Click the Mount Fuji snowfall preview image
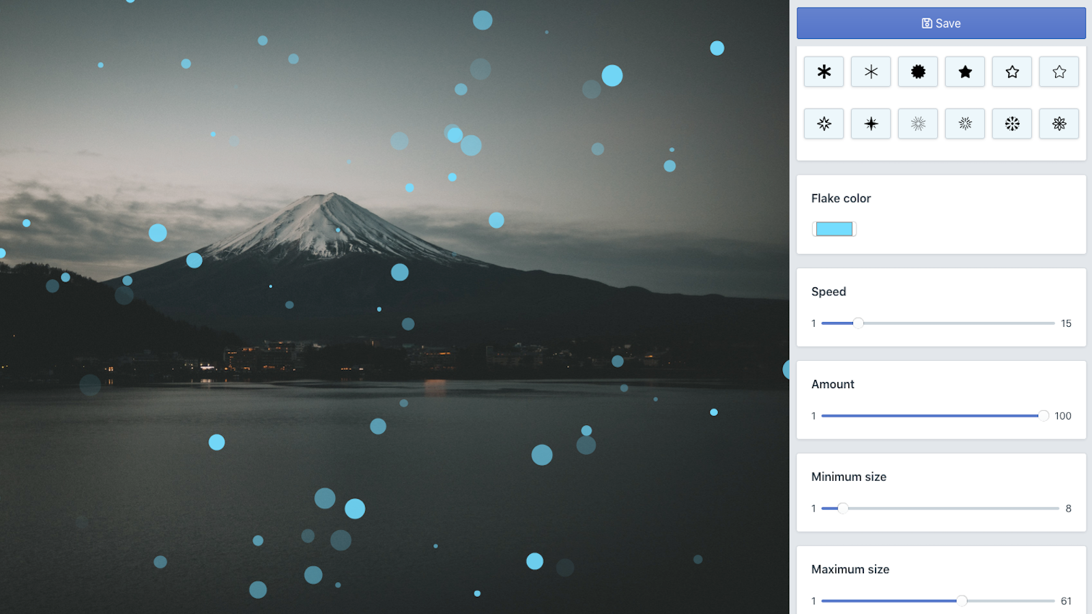The height and width of the screenshot is (614, 1092). (x=394, y=307)
